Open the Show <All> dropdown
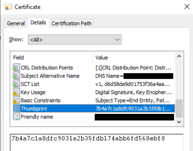 [x=75, y=40]
